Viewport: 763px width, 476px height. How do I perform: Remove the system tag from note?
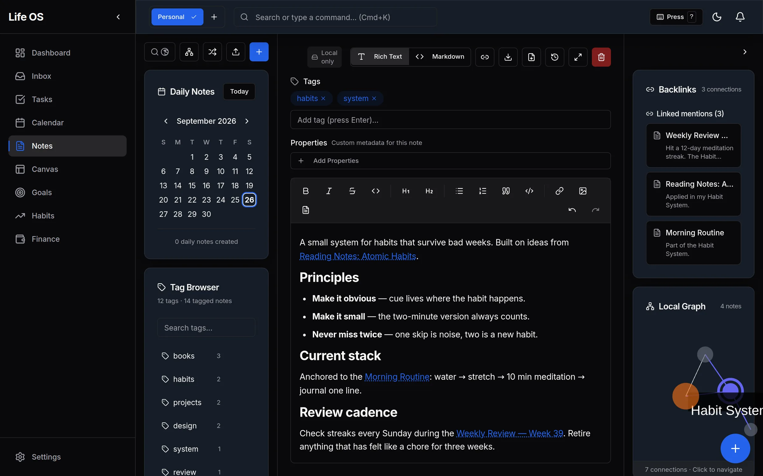point(374,98)
